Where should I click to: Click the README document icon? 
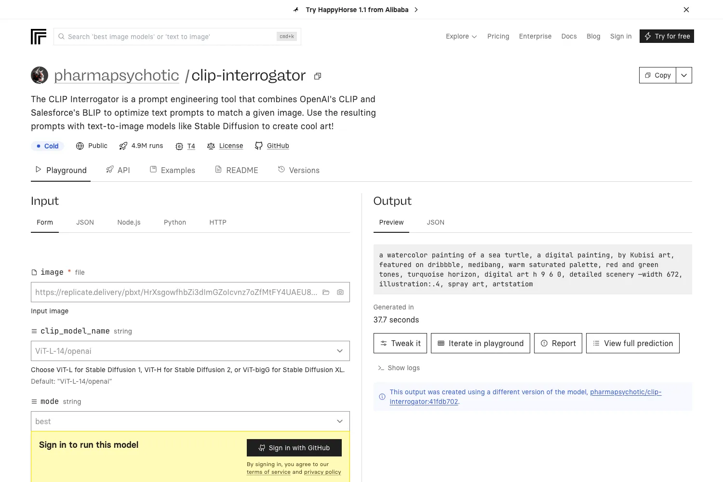pyautogui.click(x=218, y=169)
